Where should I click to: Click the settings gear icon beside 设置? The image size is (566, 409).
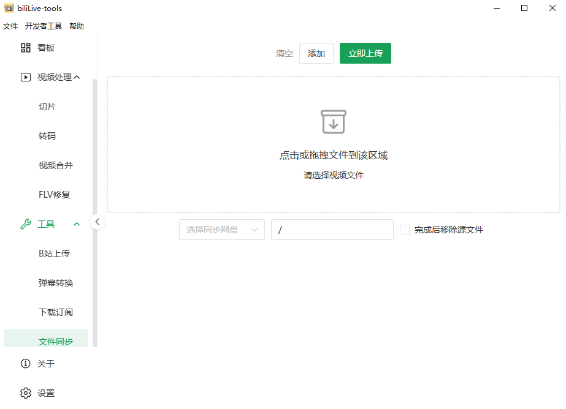tap(26, 393)
